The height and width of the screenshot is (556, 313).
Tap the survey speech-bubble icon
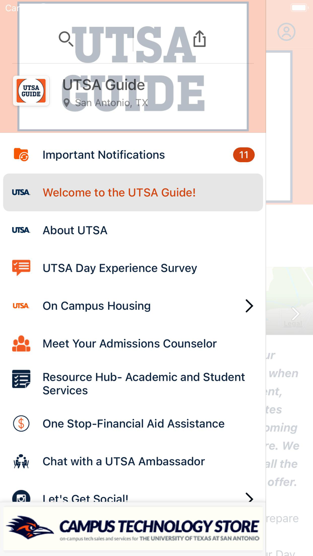[x=21, y=268]
